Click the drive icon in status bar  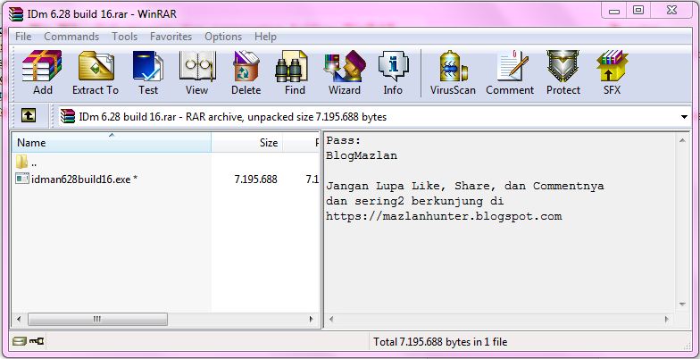20,341
